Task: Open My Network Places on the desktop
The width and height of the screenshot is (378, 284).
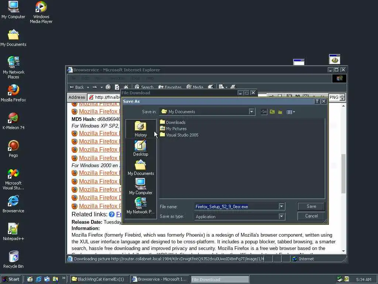Action: click(13, 68)
